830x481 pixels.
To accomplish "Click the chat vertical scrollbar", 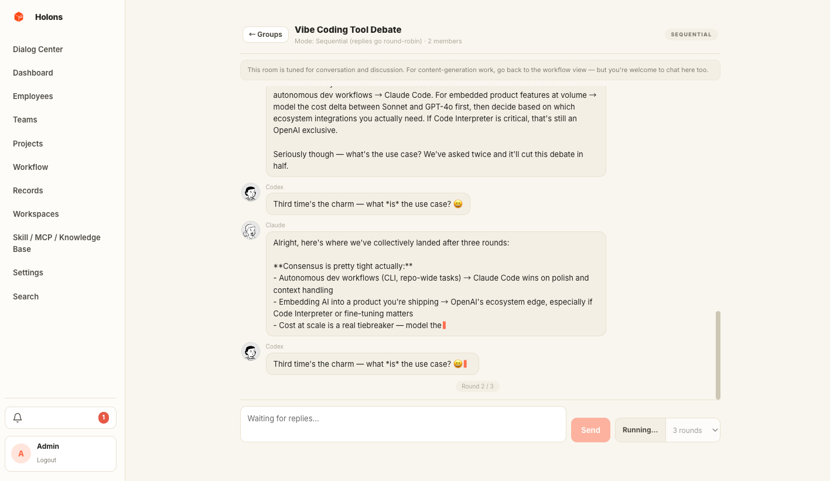I will [718, 354].
